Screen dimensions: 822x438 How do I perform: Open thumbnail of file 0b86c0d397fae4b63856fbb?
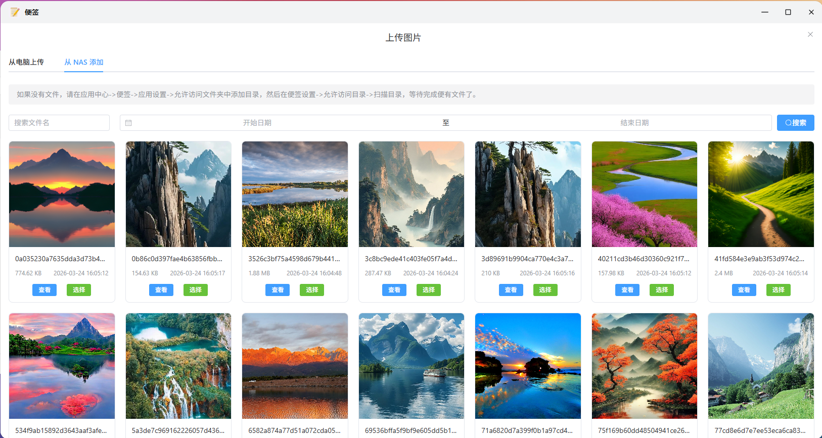click(178, 194)
